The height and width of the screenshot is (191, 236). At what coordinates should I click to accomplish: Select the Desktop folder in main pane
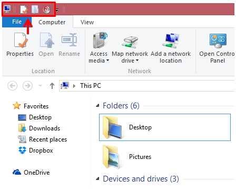click(x=165, y=127)
